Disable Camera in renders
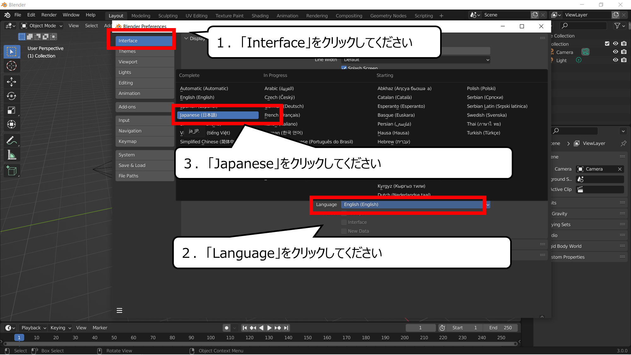Screen dimensions: 631x355 pos(624,52)
